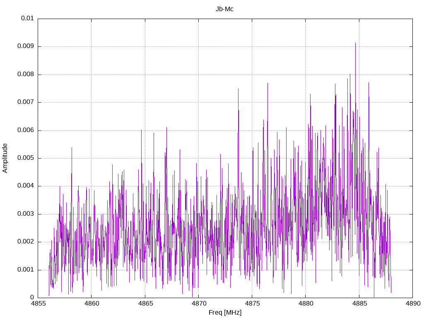Click y-axis tick label 0.009

pos(26,46)
